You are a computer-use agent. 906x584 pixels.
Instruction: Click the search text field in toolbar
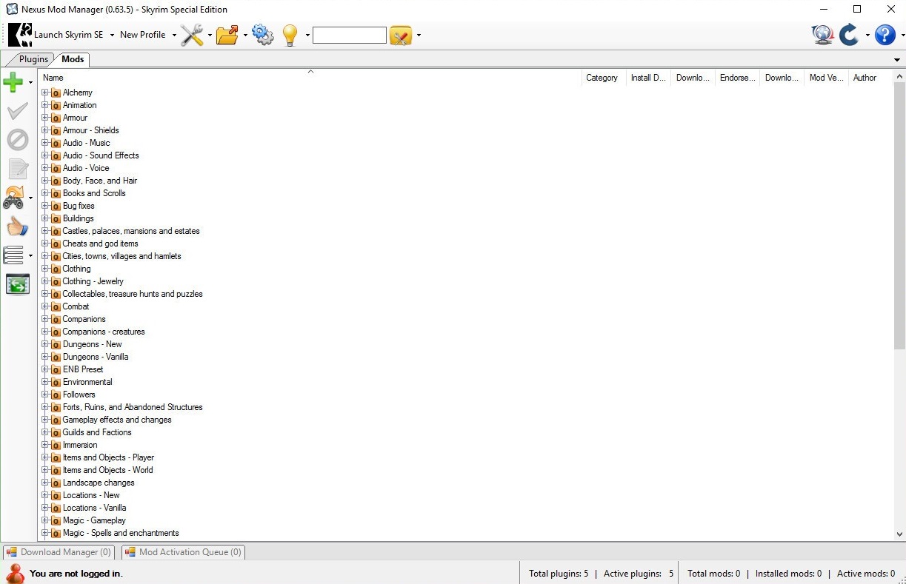[349, 35]
